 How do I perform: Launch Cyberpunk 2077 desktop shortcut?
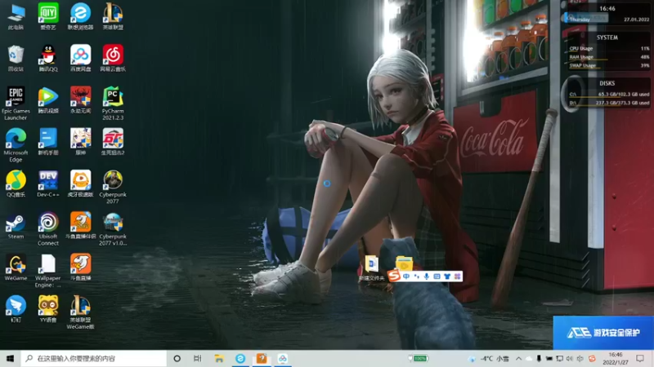point(113,187)
